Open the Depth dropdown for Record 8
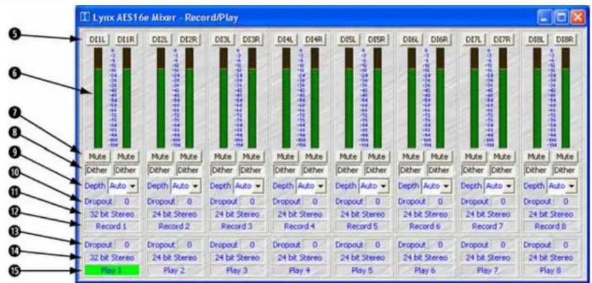Screen dimensions: 592x283 [563, 186]
